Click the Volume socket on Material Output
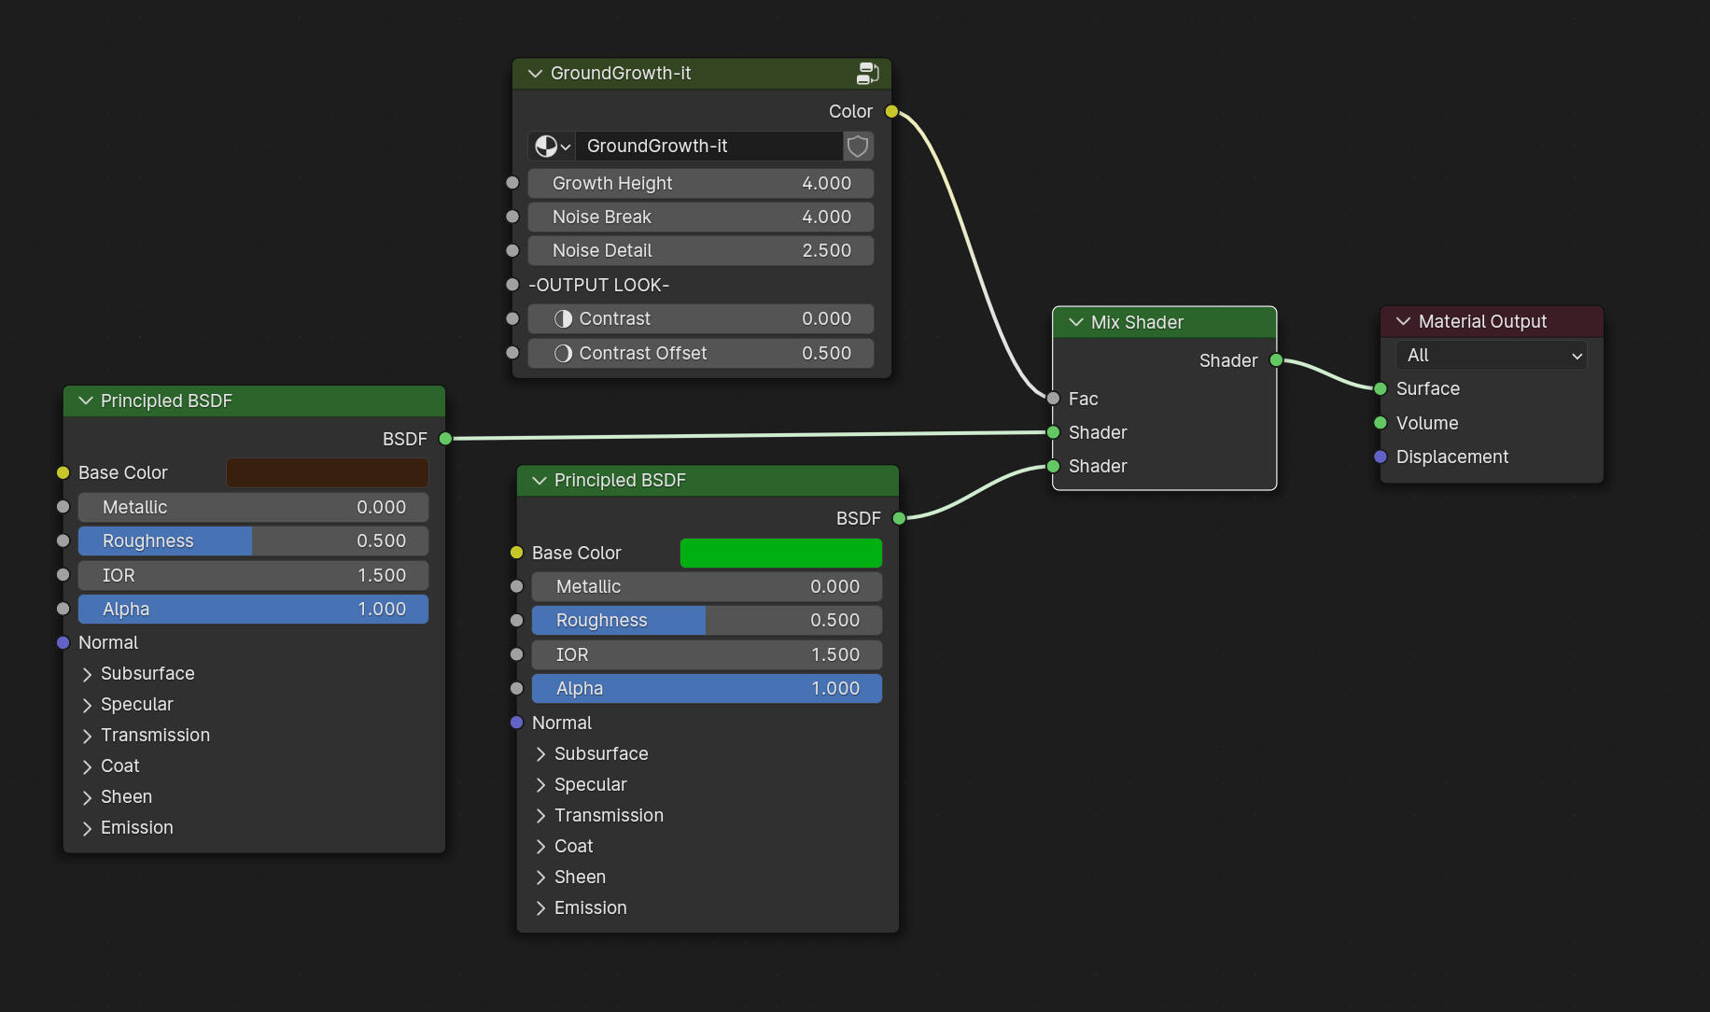This screenshot has width=1710, height=1012. point(1381,423)
